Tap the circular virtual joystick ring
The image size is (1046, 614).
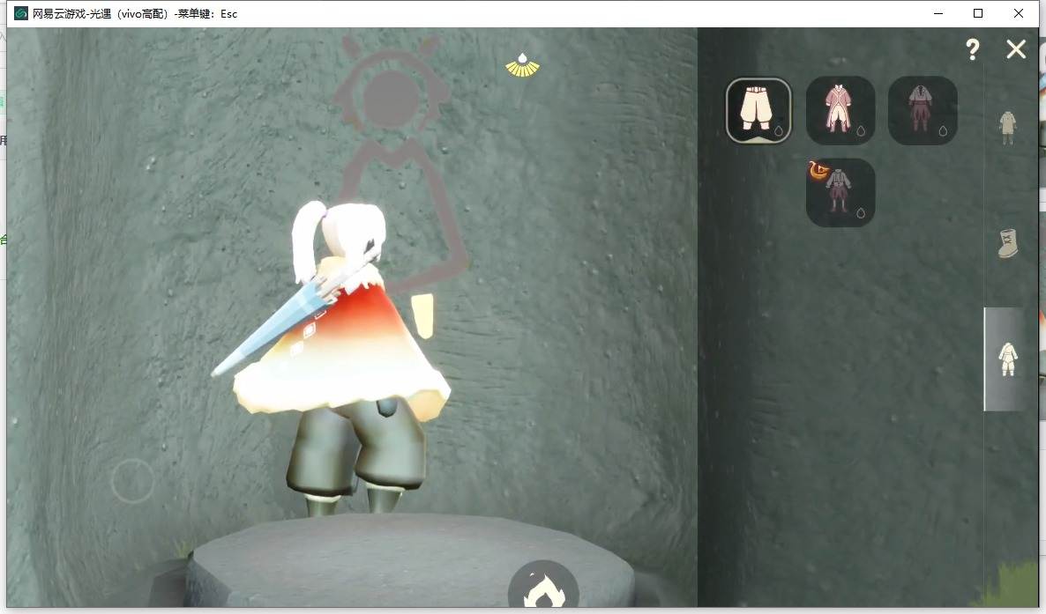coord(133,481)
